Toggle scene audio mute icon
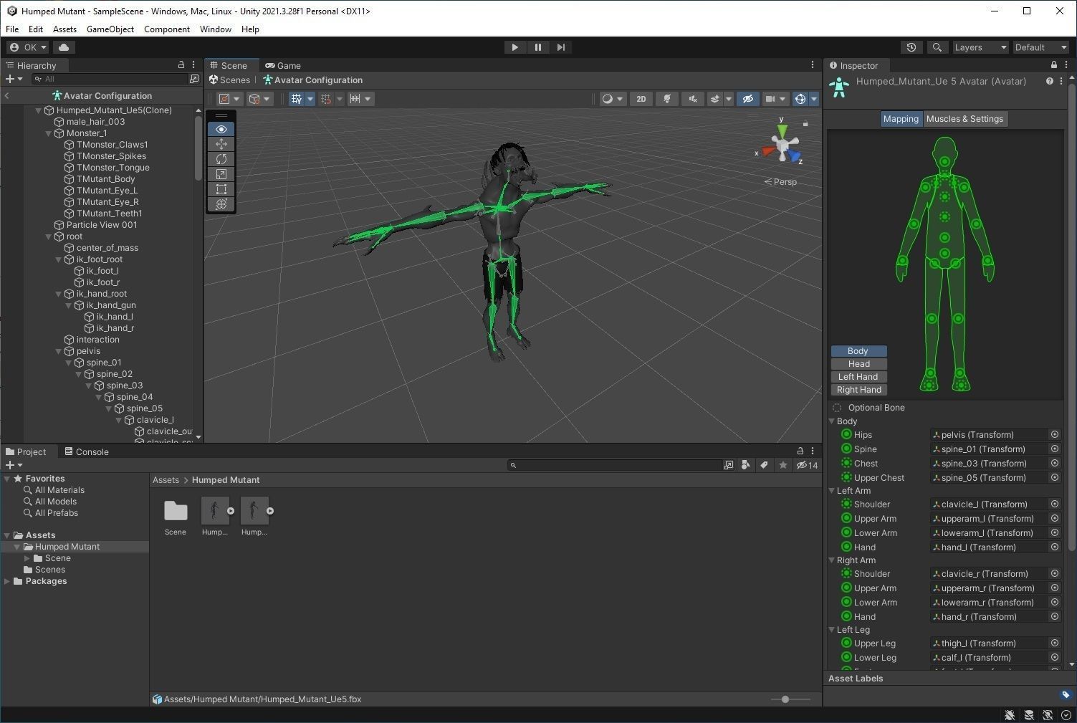 [692, 99]
